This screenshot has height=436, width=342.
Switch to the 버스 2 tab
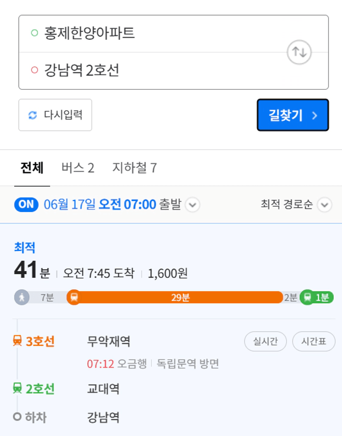pyautogui.click(x=78, y=168)
